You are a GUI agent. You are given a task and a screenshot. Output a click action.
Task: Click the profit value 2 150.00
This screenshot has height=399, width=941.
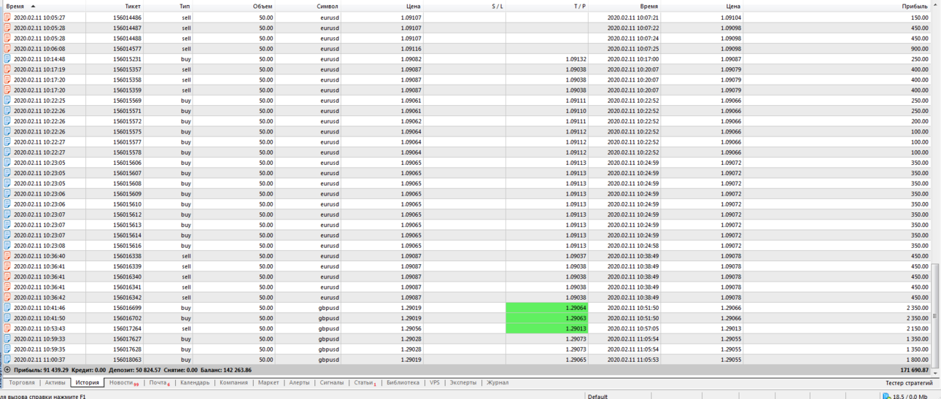click(x=918, y=328)
